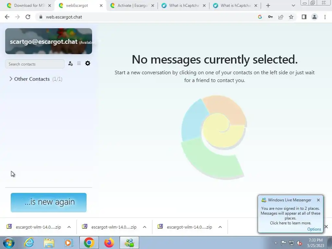Image resolution: width=332 pixels, height=249 pixels.
Task: Launch Internet Explorer from taskbar
Action: click(x=29, y=243)
